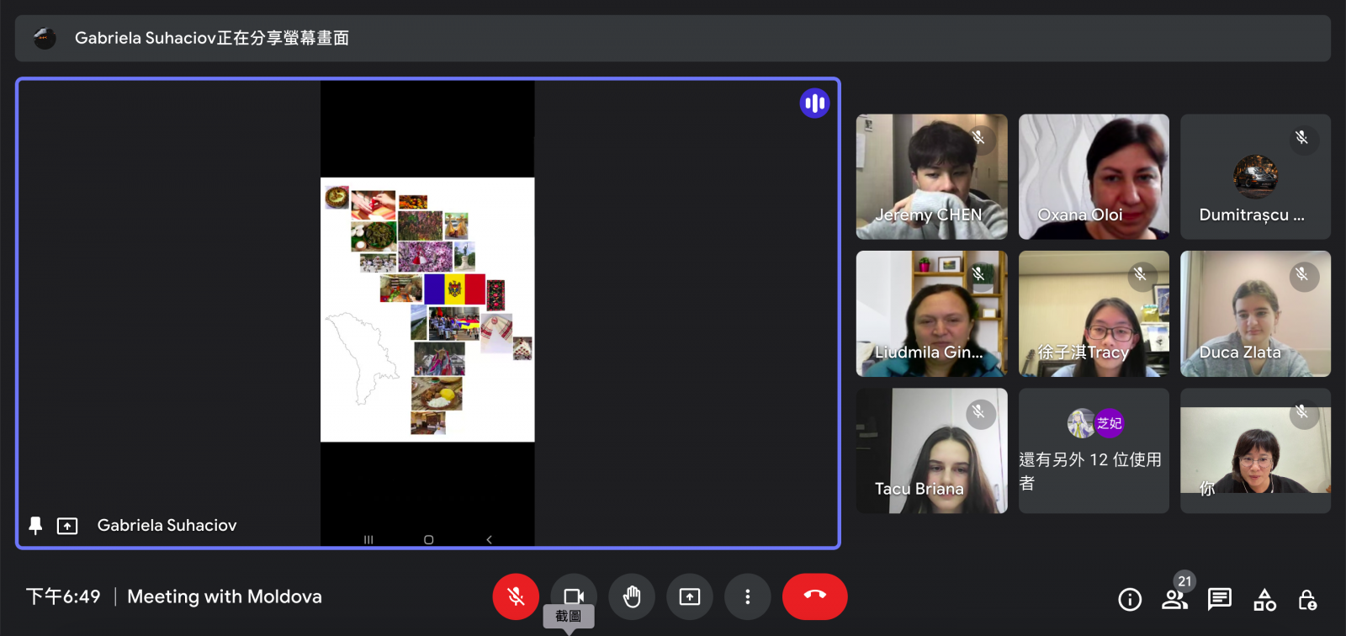Unpin Gabriela Suhaciov's presentation with pin icon

(35, 526)
